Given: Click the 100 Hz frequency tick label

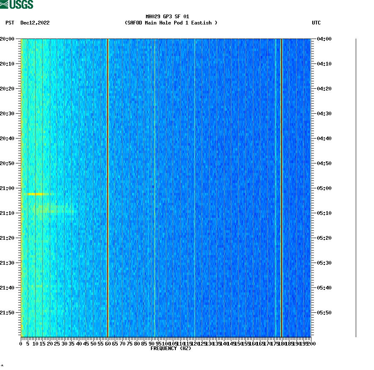Looking at the screenshot, I should point(165,343).
